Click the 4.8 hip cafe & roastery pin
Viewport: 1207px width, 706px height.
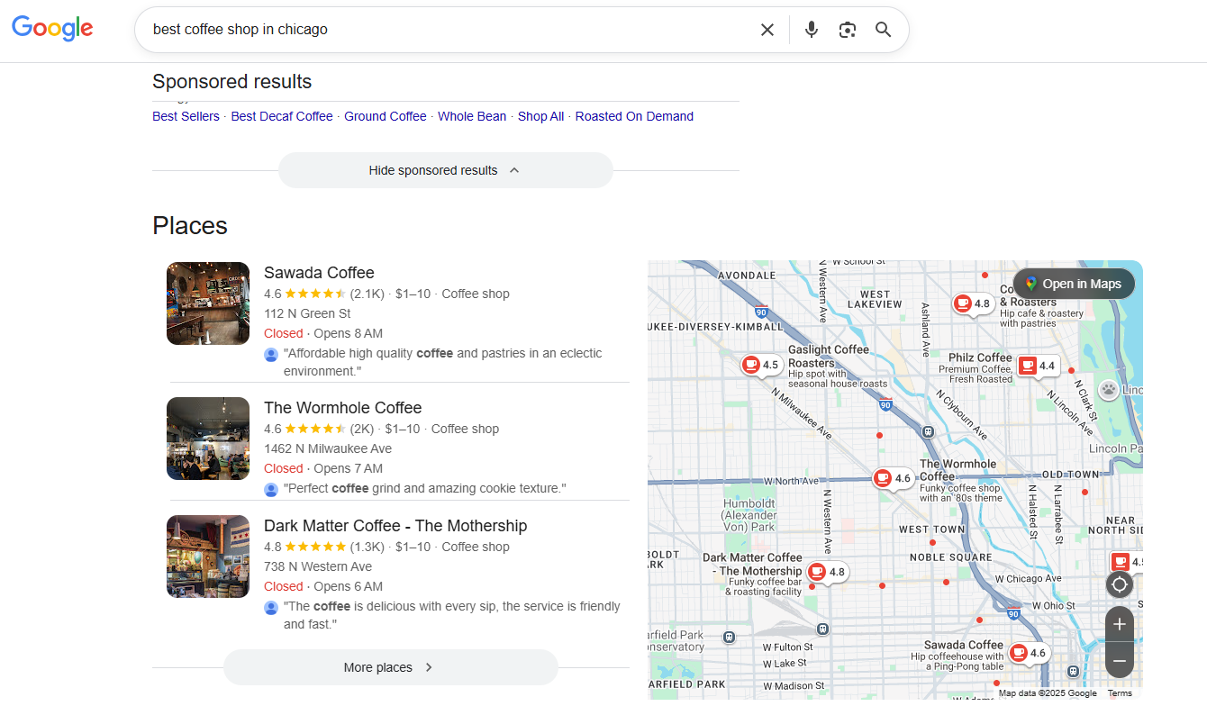coord(973,304)
